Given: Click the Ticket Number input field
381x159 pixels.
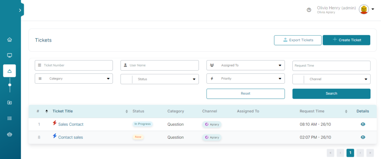Looking at the screenshot, I should coord(74,65).
